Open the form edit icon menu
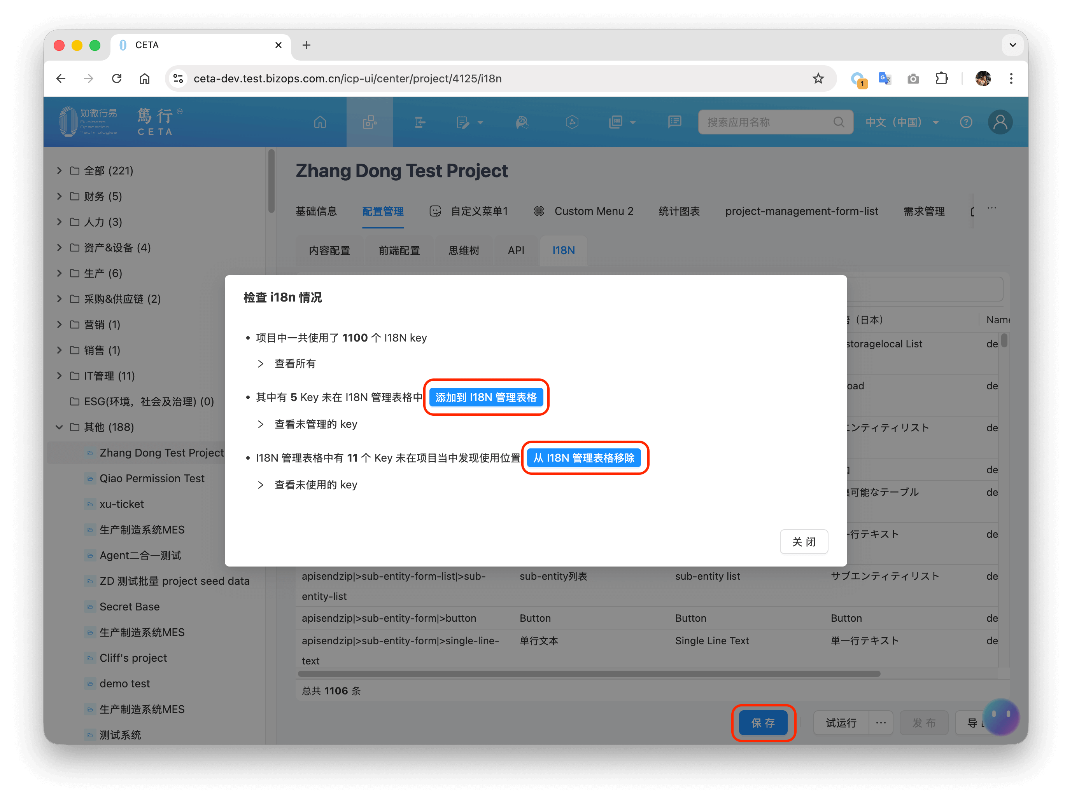The image size is (1072, 802). [x=469, y=122]
